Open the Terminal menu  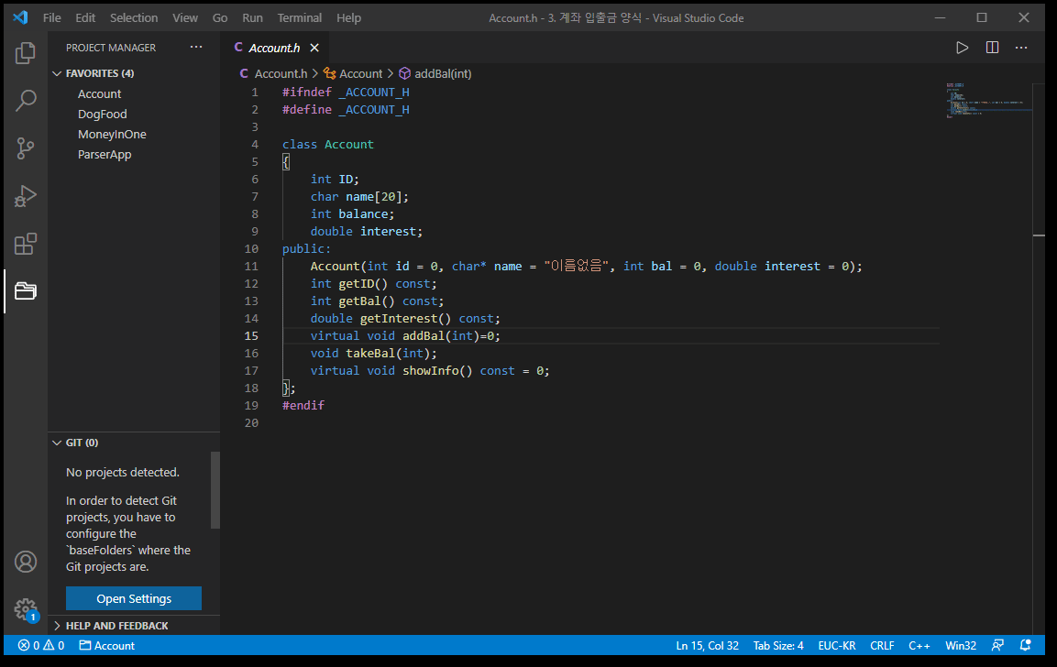click(299, 18)
